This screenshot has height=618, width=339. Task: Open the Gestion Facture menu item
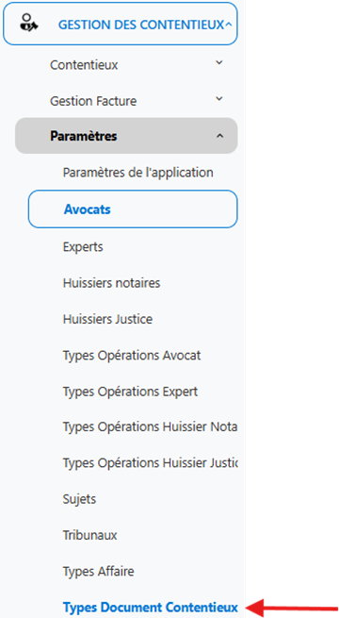pyautogui.click(x=93, y=101)
